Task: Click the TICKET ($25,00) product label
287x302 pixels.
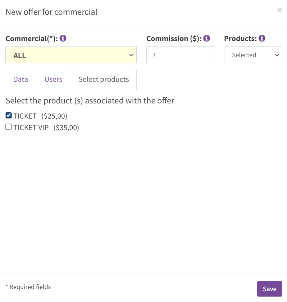Action: [40, 116]
